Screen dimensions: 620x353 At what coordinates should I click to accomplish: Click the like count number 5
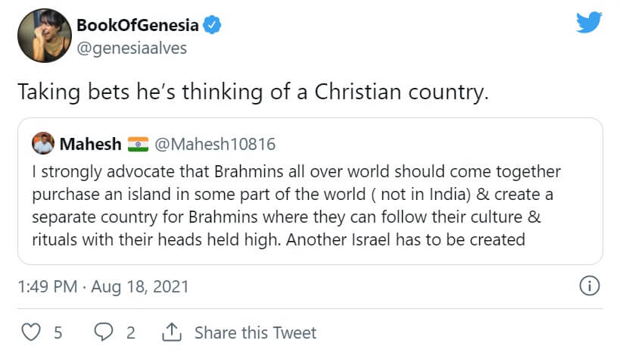click(x=58, y=333)
